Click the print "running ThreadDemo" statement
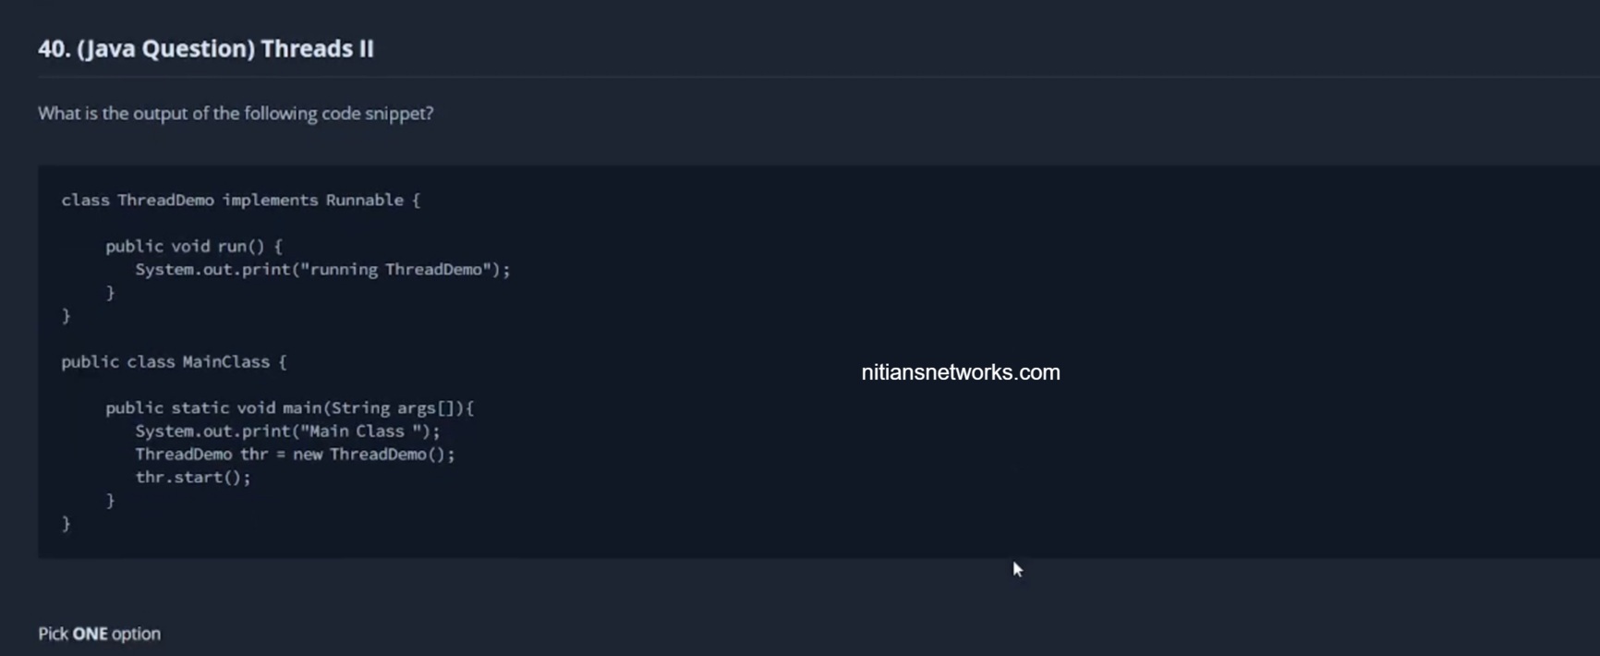 pos(321,270)
